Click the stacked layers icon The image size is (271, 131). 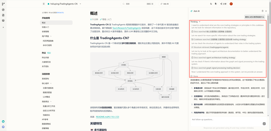coord(3,20)
